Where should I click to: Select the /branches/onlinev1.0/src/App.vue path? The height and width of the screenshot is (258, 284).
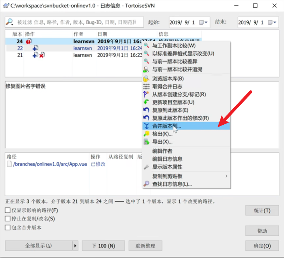pos(50,164)
